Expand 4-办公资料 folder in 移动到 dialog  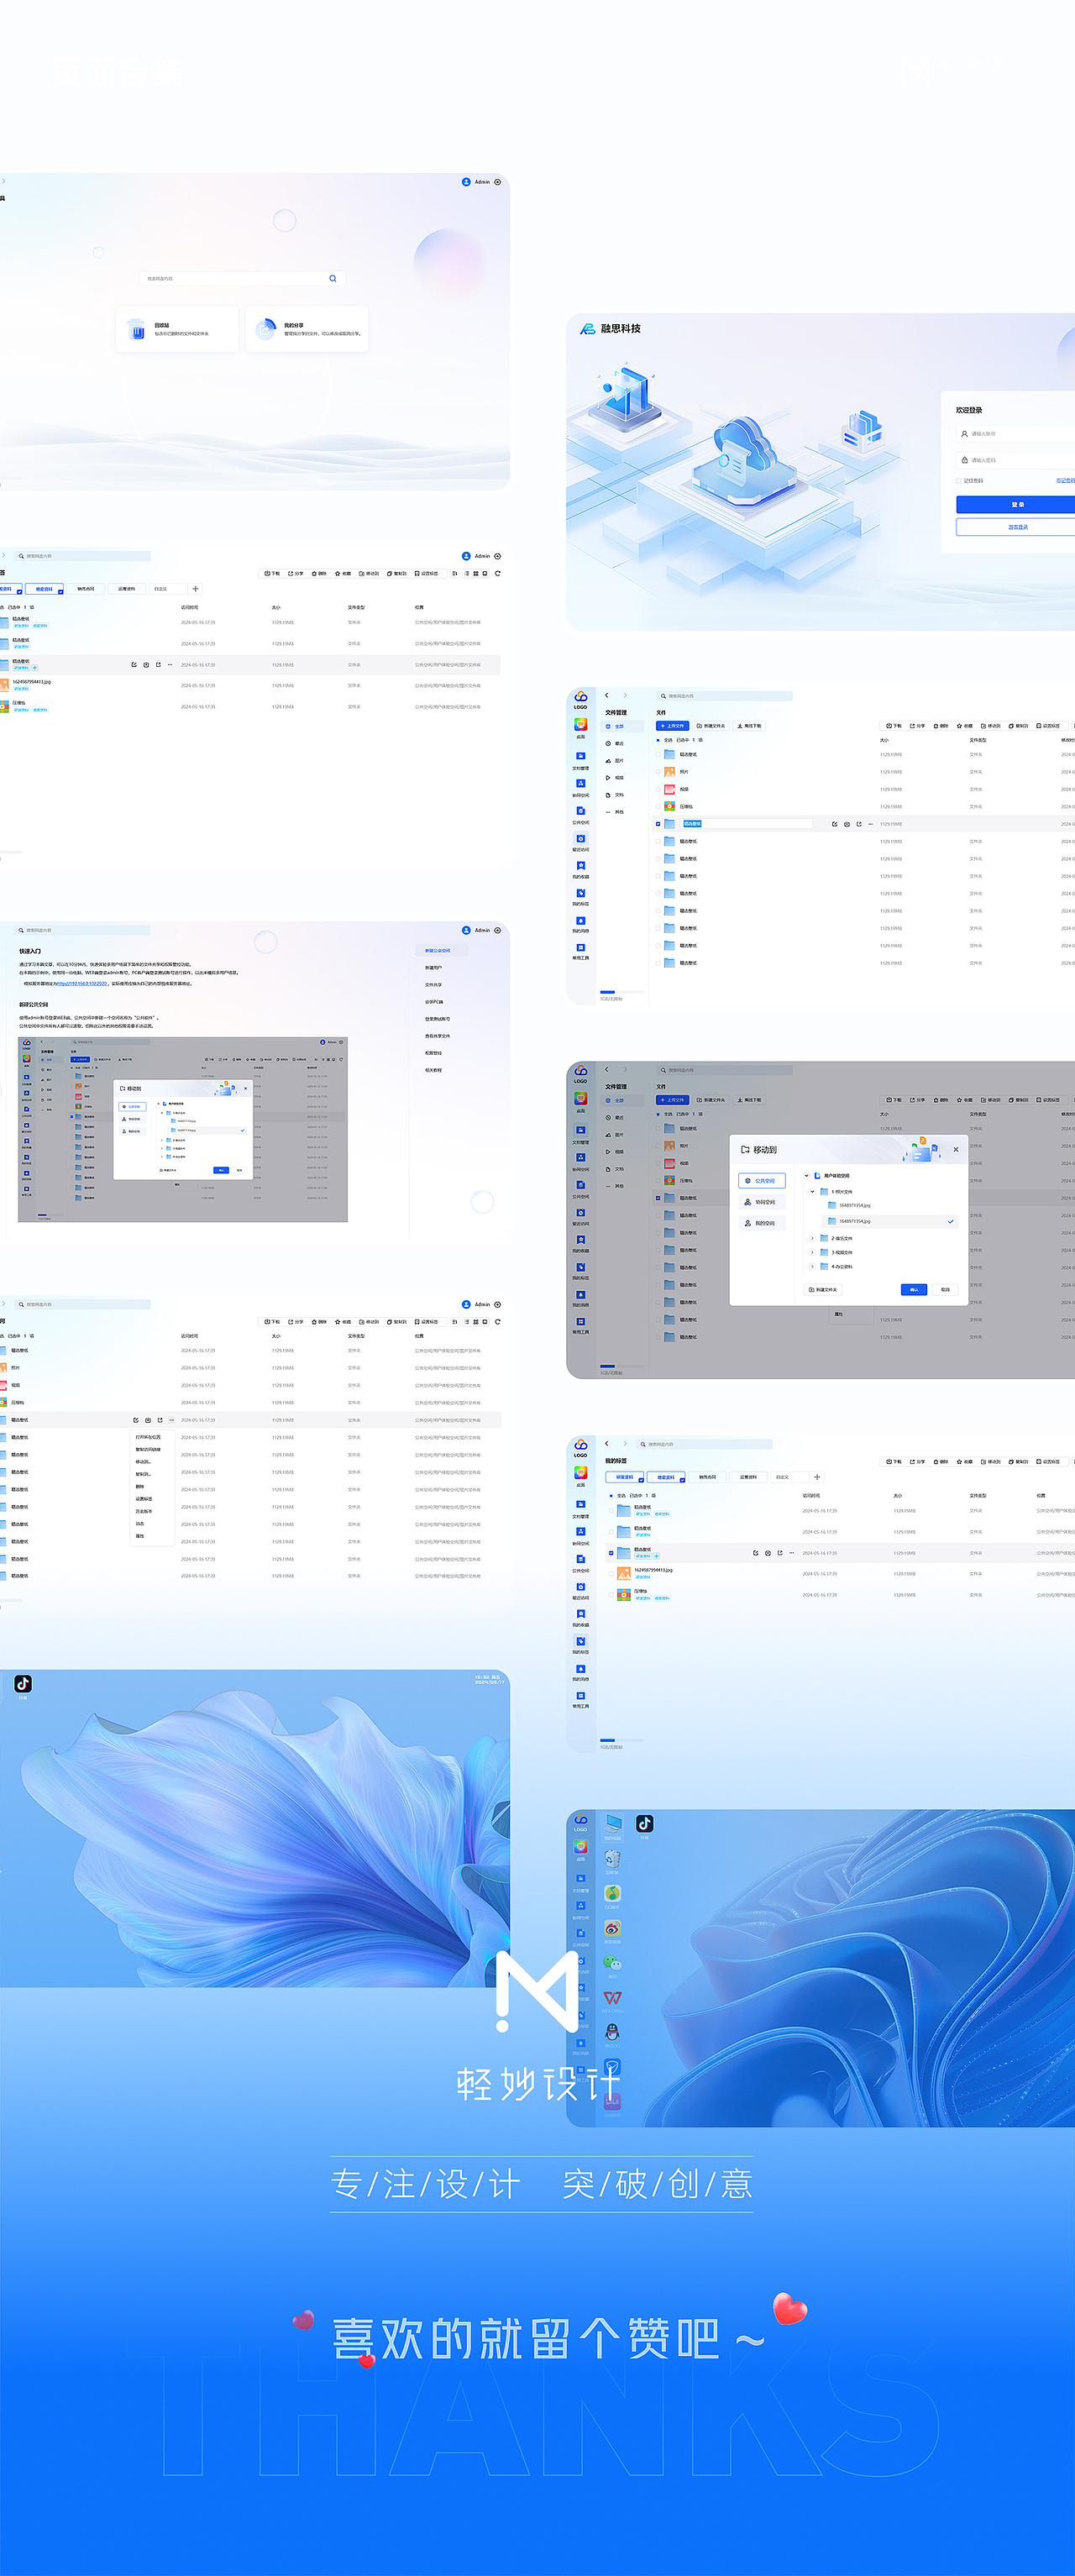pos(812,1266)
